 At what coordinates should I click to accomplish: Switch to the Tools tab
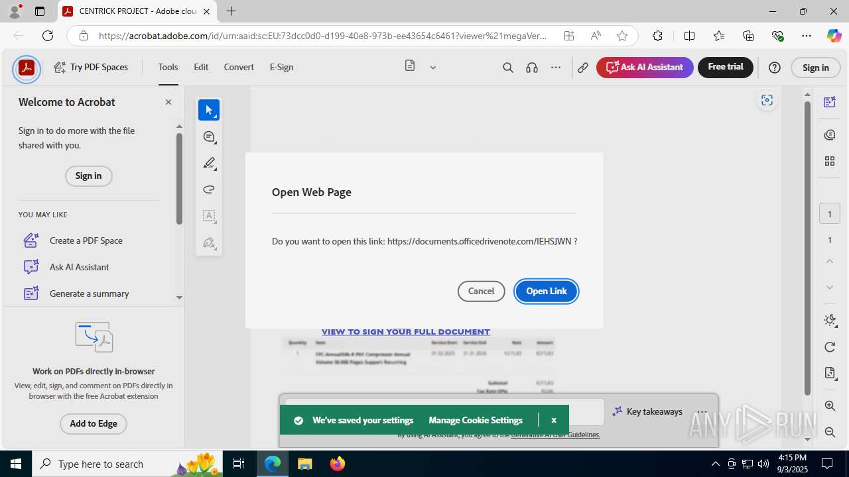pyautogui.click(x=168, y=67)
